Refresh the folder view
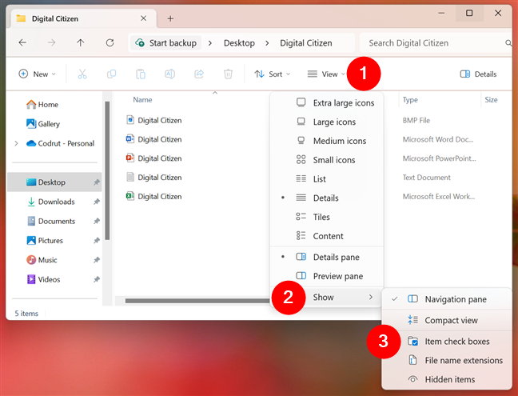 [x=110, y=42]
